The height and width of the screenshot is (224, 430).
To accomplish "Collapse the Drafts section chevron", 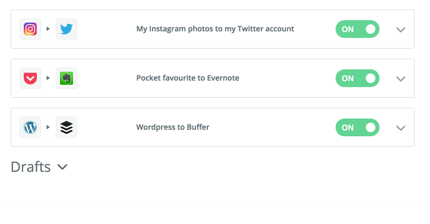I will coord(62,167).
